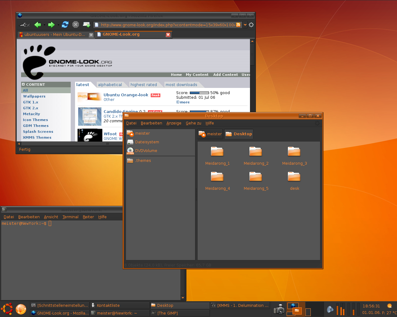Go back with the green left arrow in Firefox
Viewport: 397px width, 317px height.
coord(38,25)
